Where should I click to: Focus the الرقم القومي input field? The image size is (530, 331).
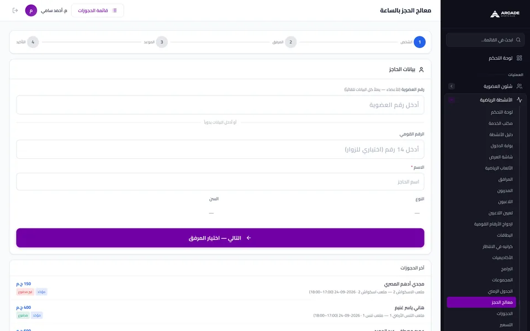(220, 150)
